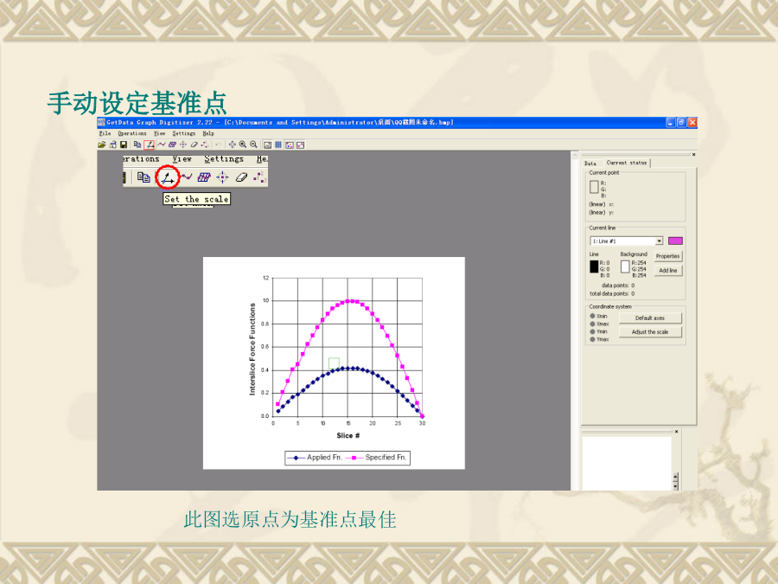
Task: Click the Adjust the scale button
Action: click(x=650, y=332)
